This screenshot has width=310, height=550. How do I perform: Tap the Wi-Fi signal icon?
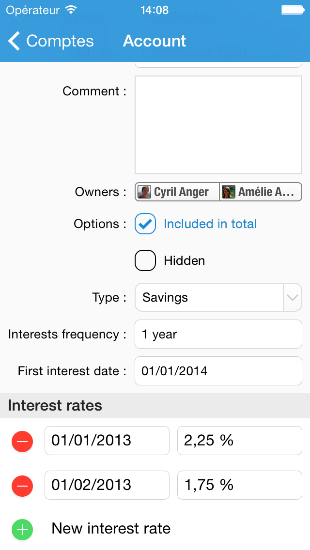click(71, 10)
